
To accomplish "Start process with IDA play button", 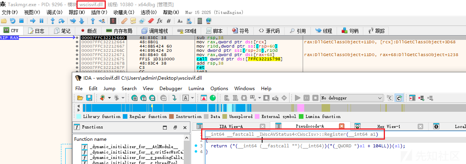I will (x=297, y=98).
